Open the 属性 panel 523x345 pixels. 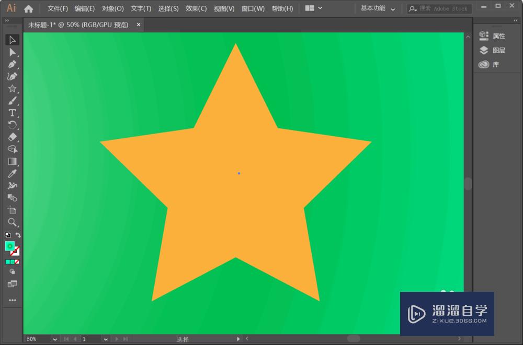coord(492,36)
